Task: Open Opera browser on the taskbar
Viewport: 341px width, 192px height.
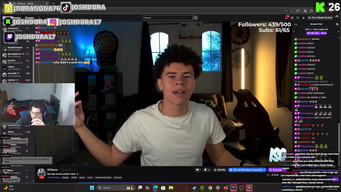Action: click(x=186, y=188)
